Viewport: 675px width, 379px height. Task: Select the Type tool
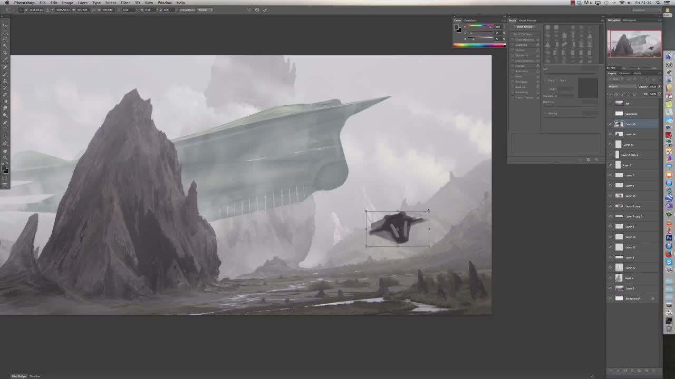tap(5, 129)
